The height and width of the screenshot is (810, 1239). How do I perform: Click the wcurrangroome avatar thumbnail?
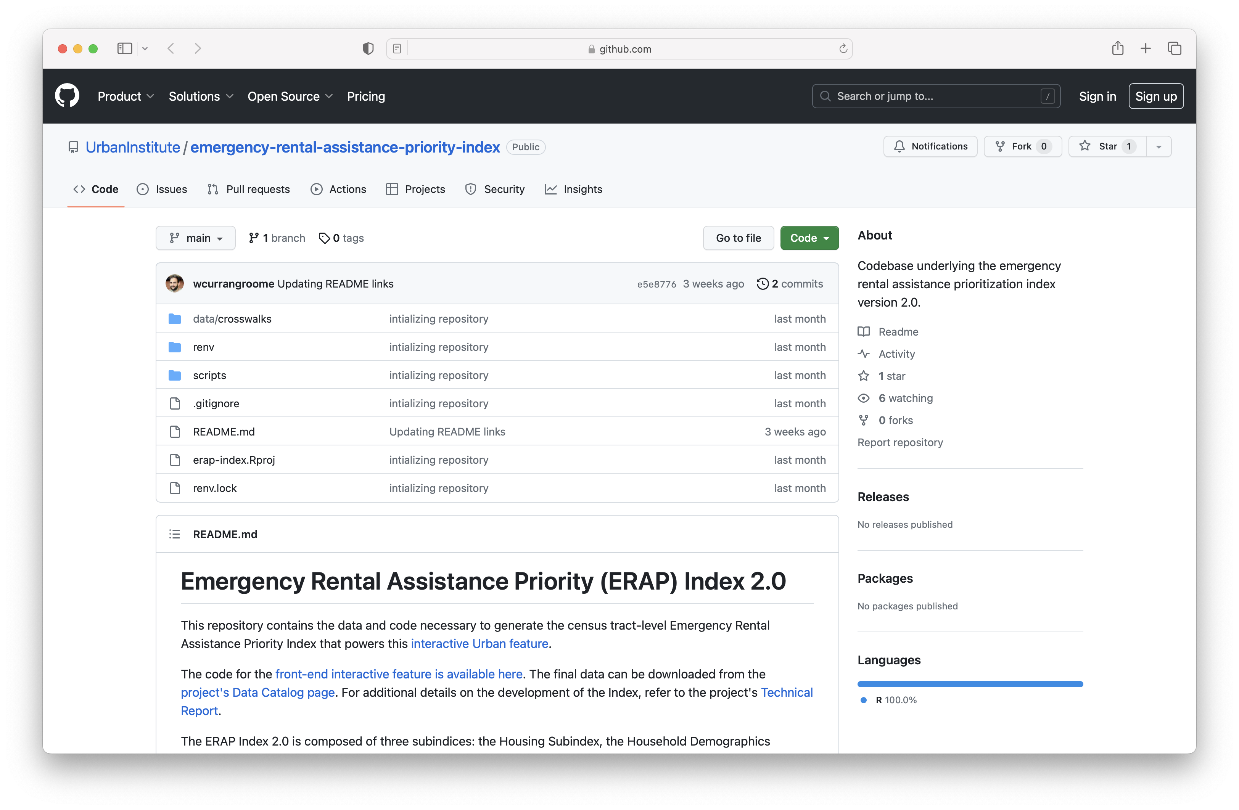[x=174, y=284]
